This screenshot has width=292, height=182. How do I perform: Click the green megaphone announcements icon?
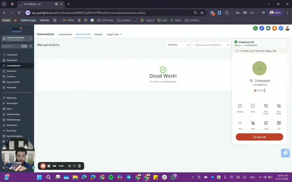(268, 28)
